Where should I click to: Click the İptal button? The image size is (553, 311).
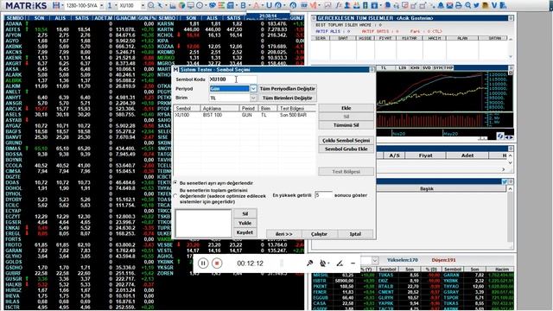point(355,234)
